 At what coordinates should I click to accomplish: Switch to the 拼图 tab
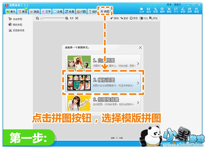[x=105, y=12]
